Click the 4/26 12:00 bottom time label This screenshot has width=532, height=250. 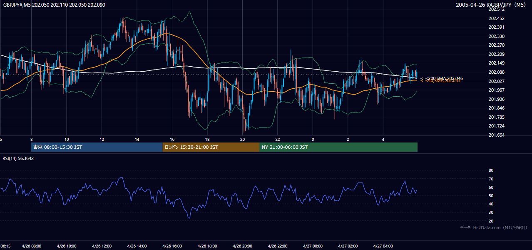(102, 246)
